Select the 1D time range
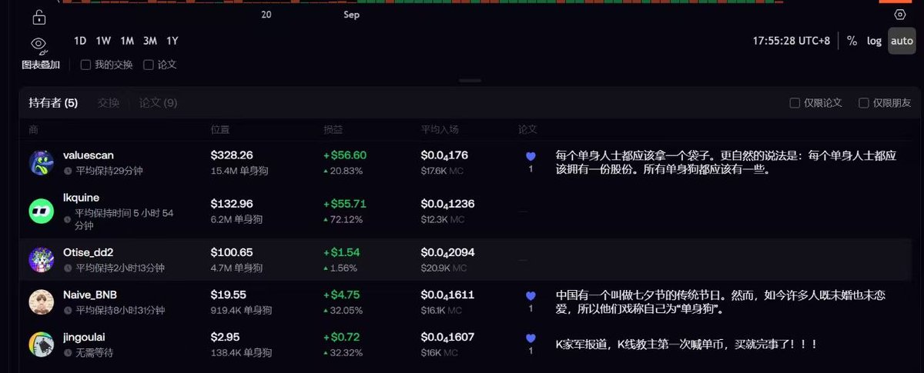Screen dimensions: 924x373 point(80,41)
